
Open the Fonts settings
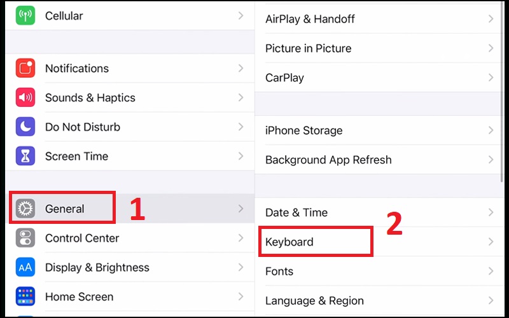[279, 271]
